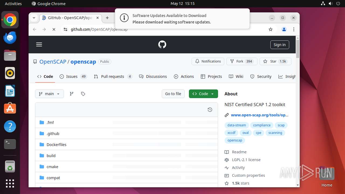Click the Notifications button
The width and height of the screenshot is (345, 194).
point(208,61)
